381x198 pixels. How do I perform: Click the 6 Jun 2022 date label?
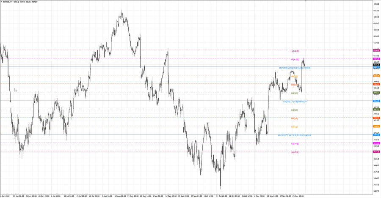[5, 196]
